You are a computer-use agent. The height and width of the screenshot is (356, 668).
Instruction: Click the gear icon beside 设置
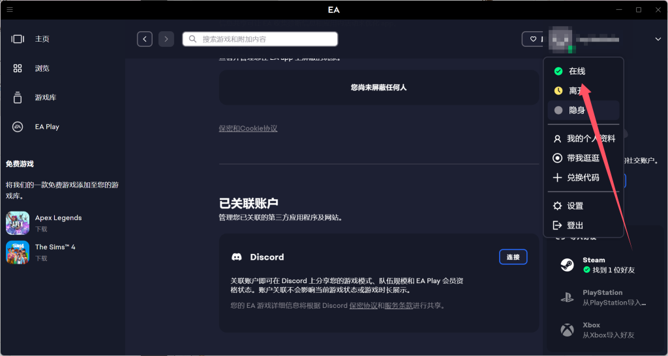coord(557,206)
